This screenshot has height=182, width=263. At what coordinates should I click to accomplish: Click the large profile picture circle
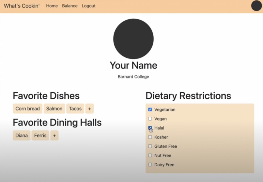(133, 39)
